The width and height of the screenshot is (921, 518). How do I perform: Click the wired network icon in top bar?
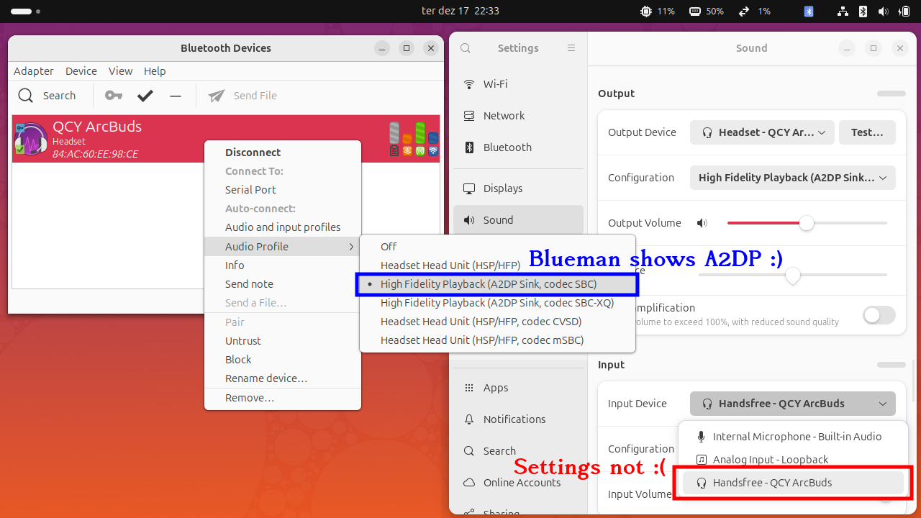tap(843, 12)
